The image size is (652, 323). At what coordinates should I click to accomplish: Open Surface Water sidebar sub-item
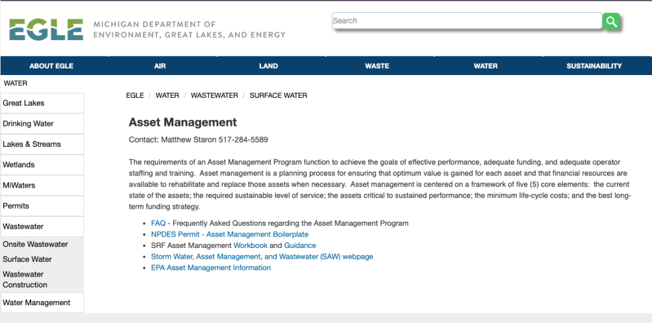point(27,259)
